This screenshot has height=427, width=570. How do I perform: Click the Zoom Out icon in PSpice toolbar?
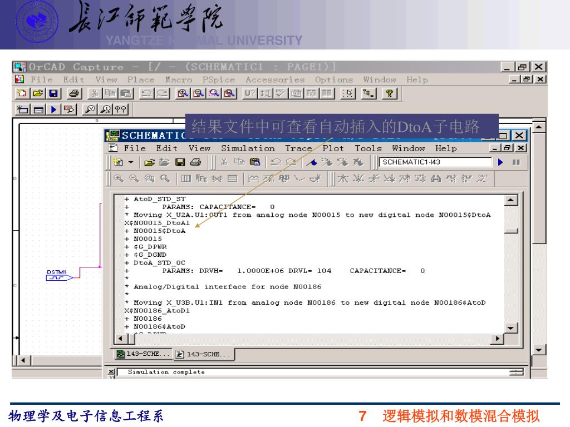click(134, 178)
